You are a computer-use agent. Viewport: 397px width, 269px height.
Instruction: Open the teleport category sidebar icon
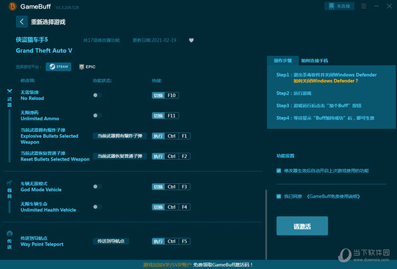click(9, 240)
